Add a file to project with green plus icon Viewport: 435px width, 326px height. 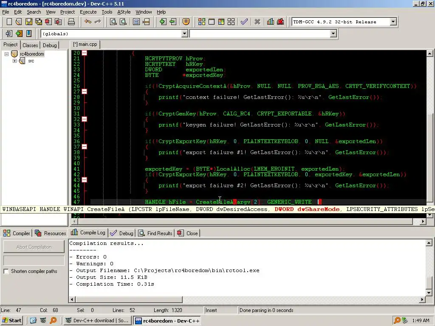(163, 22)
